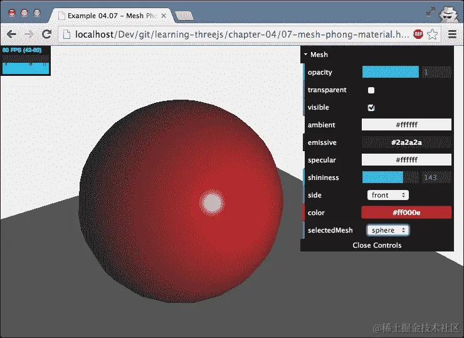Select the Example 04.07 Mesh Phong tab
The height and width of the screenshot is (338, 464).
coord(112,16)
